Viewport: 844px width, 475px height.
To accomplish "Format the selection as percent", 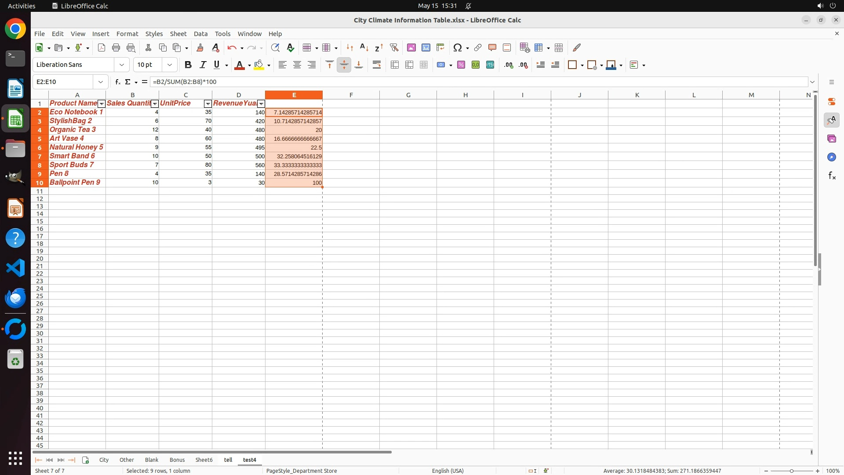I will (x=461, y=65).
